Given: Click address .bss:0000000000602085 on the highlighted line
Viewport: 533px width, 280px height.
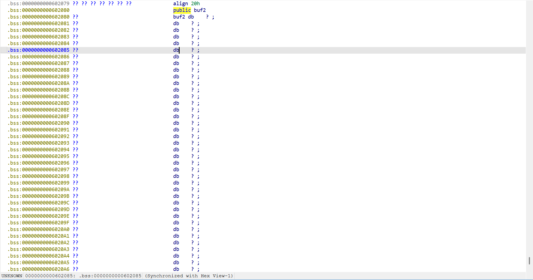Looking at the screenshot, I should 39,50.
